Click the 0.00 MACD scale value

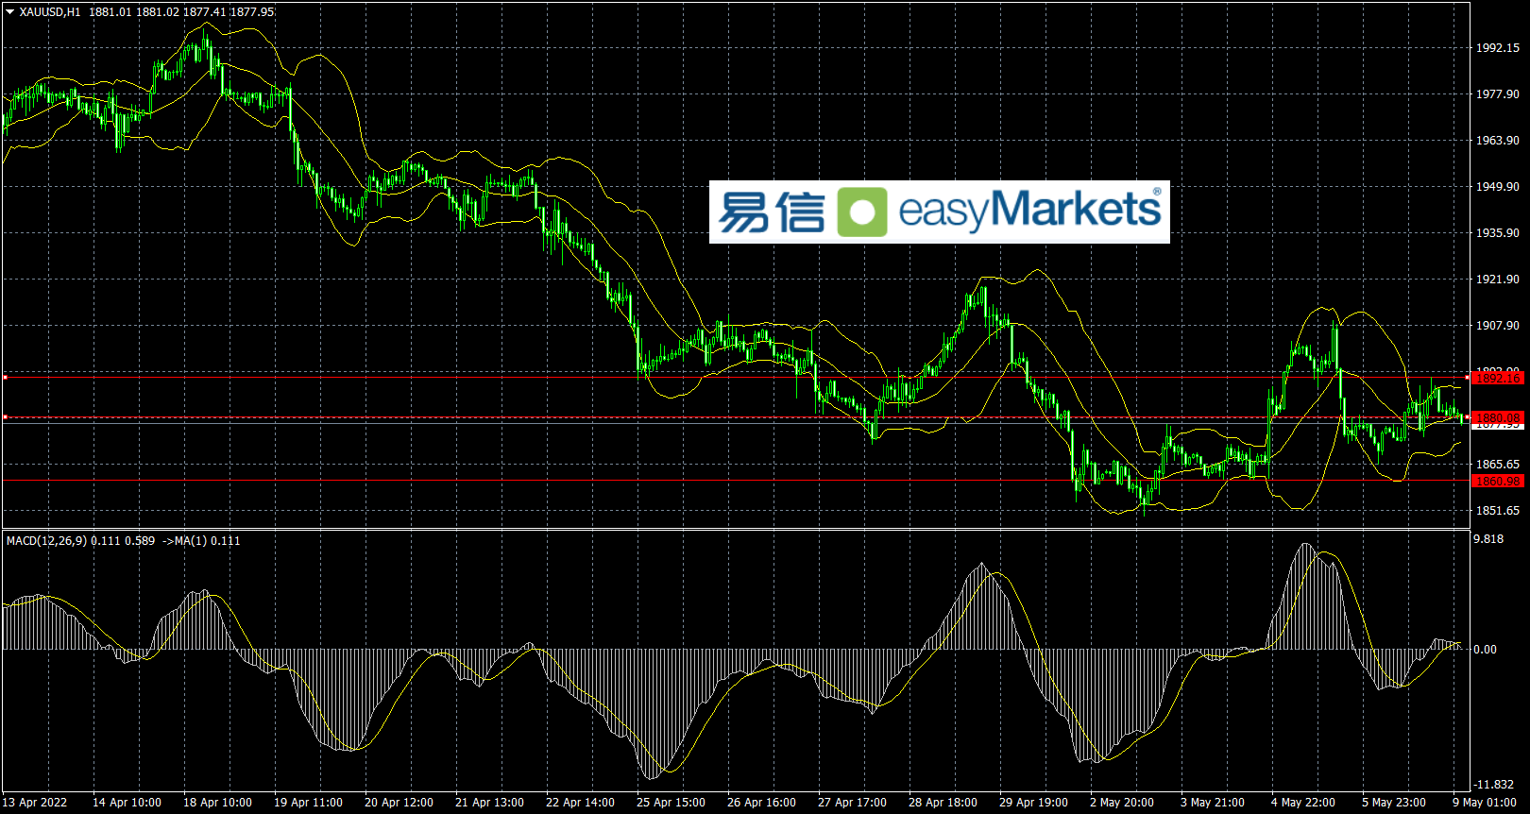1486,650
